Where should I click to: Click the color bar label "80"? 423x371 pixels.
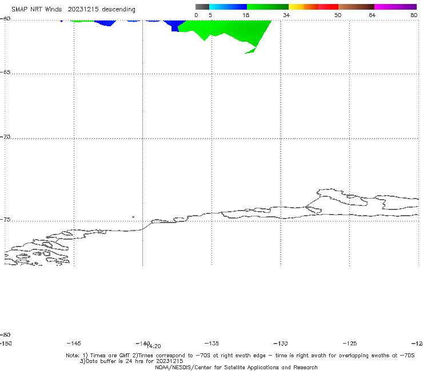(414, 15)
